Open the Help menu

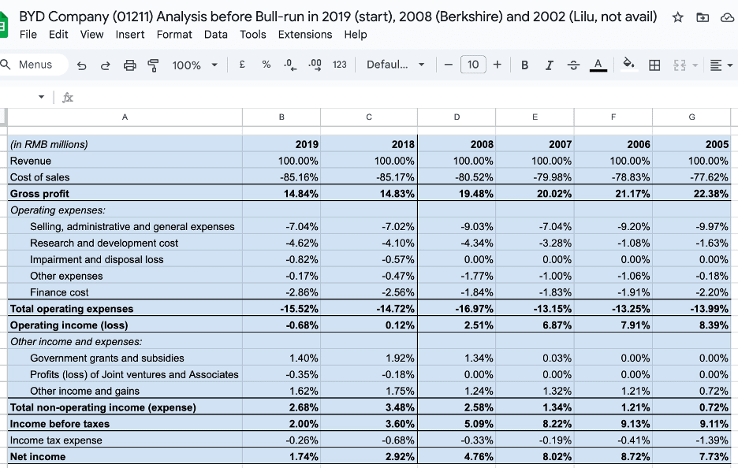click(x=356, y=35)
